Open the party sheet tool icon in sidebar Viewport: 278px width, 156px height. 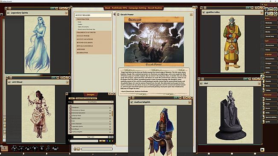(267, 9)
